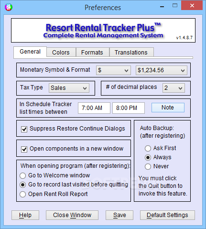Open the decimal places dropdown showing 2
Viewport: 206px width, 229px height.
[x=173, y=88]
